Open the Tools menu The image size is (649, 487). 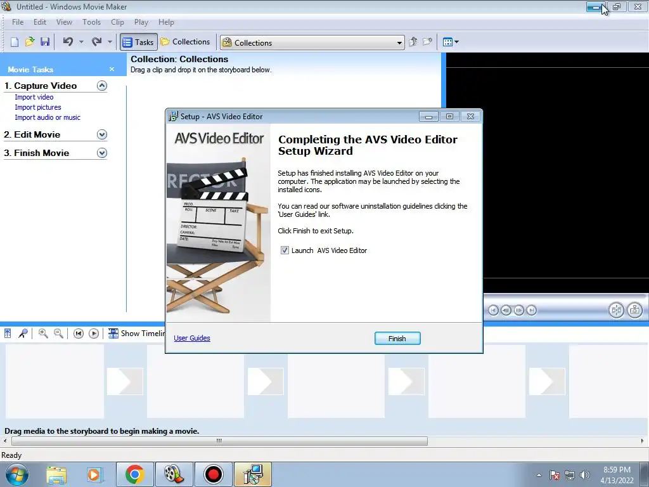tap(91, 22)
